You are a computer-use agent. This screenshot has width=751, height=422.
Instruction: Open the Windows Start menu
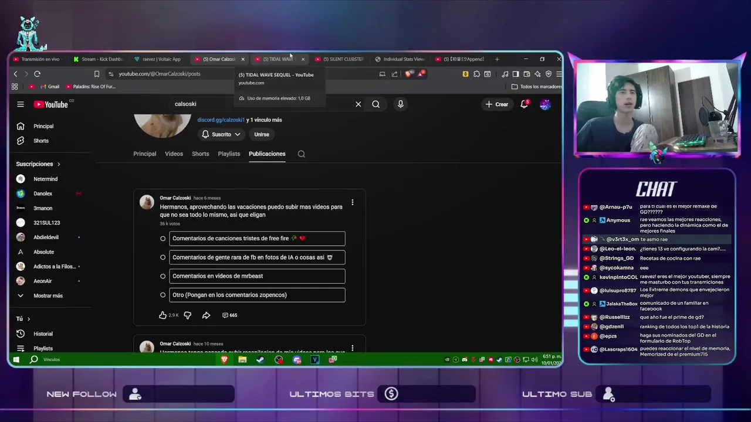(x=16, y=359)
